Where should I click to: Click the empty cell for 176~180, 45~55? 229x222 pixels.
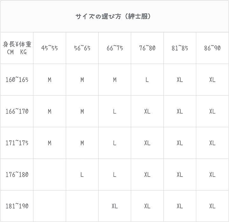[50, 175]
